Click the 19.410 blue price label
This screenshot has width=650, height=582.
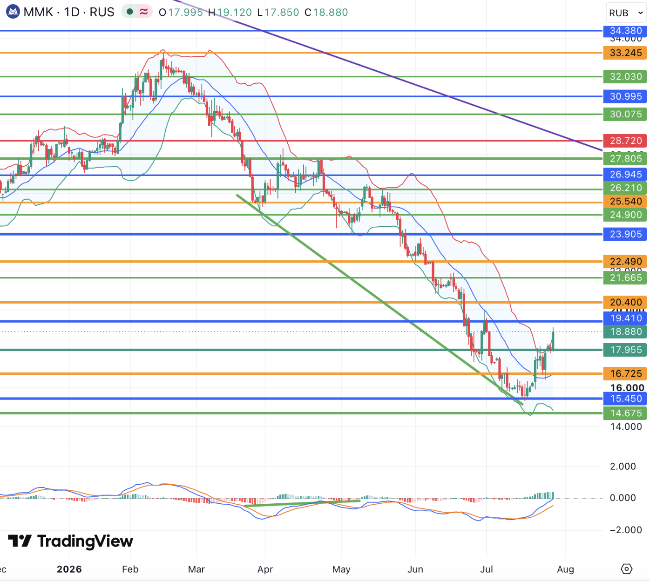coord(625,318)
